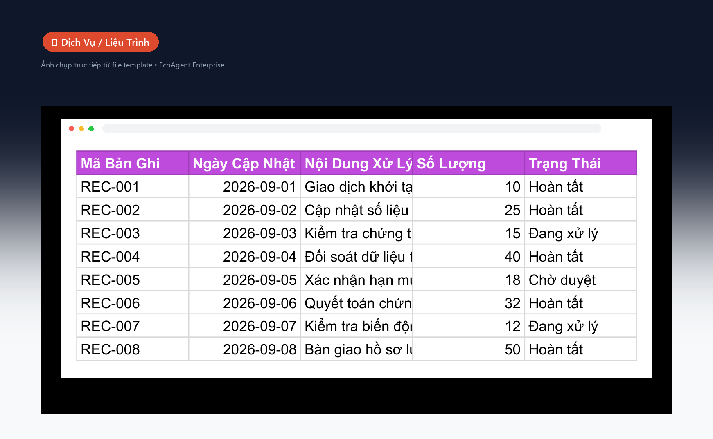
Task: Select quantity cell 50
Action: pyautogui.click(x=469, y=349)
